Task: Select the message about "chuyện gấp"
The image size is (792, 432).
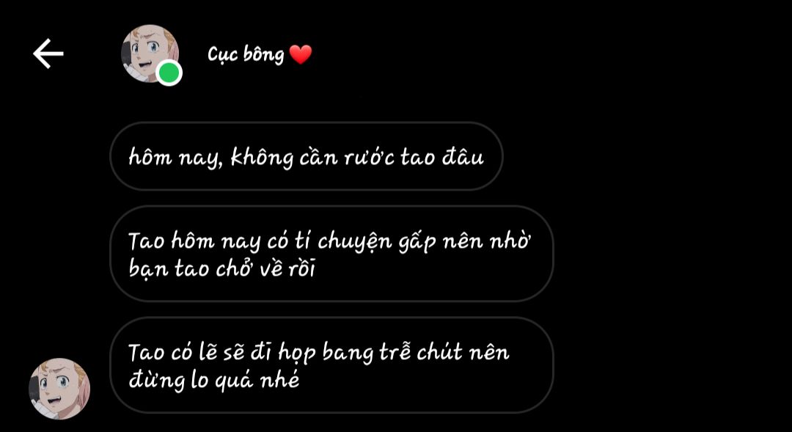Action: point(331,255)
